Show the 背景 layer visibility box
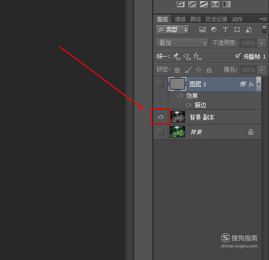 [x=161, y=132]
